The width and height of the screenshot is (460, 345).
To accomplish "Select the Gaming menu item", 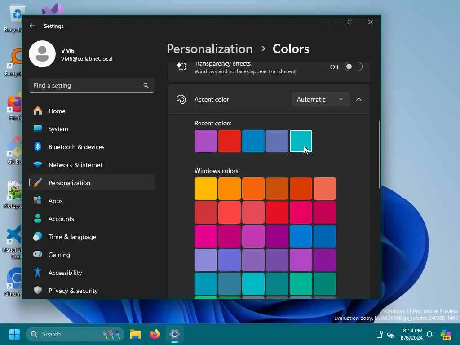I will click(92, 255).
